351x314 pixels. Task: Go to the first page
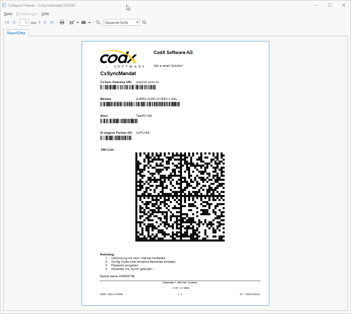point(7,22)
